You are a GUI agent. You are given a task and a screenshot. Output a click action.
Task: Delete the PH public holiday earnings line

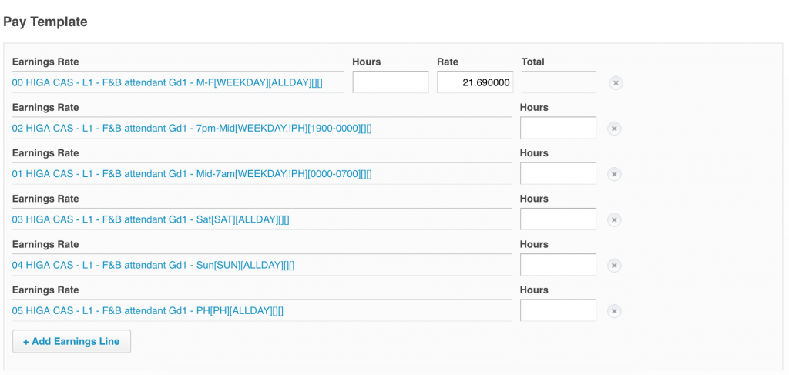[x=614, y=311]
